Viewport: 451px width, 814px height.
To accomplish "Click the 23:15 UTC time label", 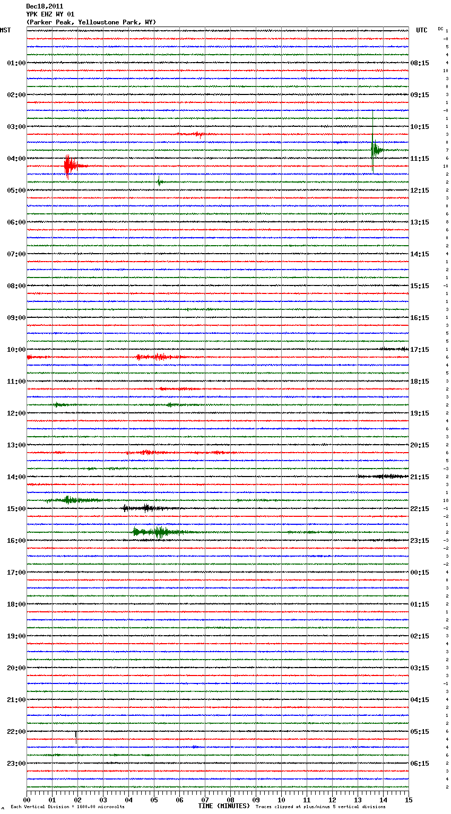I will (420, 541).
